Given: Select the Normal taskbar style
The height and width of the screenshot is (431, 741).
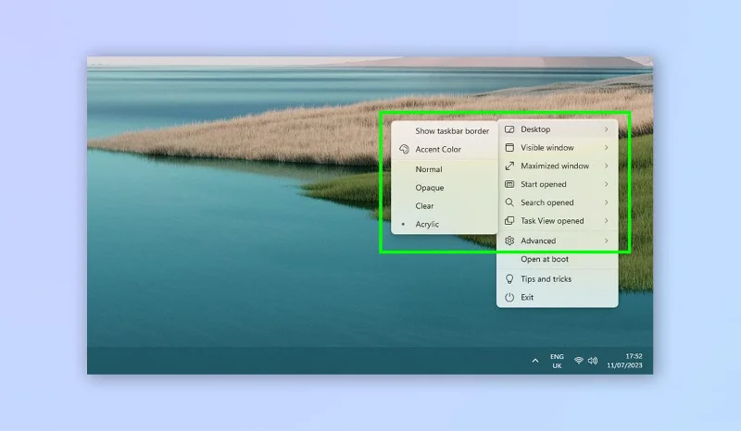Looking at the screenshot, I should tap(445, 169).
